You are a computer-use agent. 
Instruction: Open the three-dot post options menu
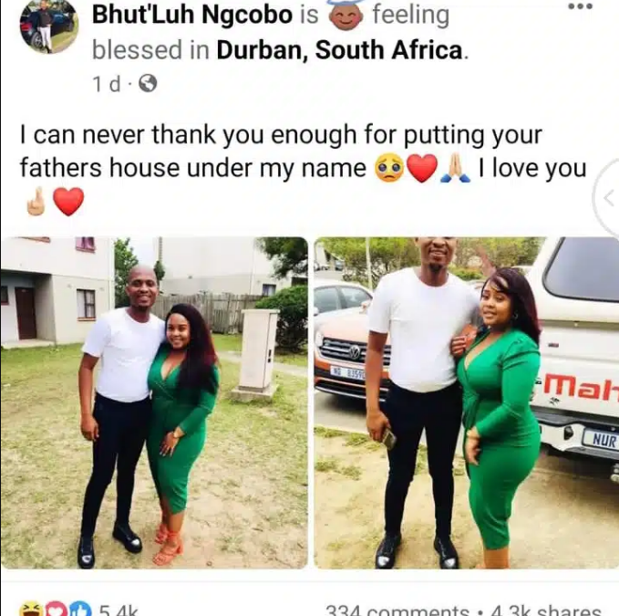coord(581,6)
